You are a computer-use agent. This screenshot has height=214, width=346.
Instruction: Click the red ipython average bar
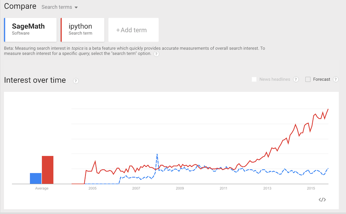point(48,170)
